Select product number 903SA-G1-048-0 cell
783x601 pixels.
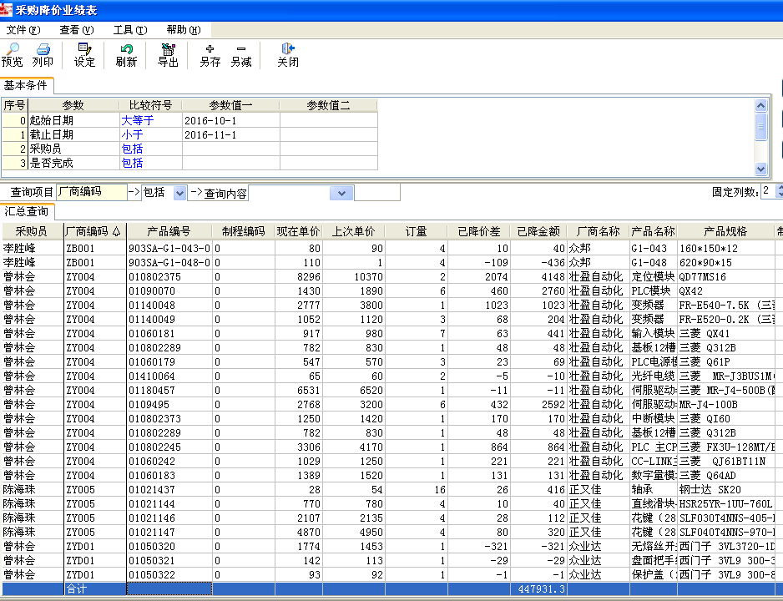pyautogui.click(x=169, y=262)
